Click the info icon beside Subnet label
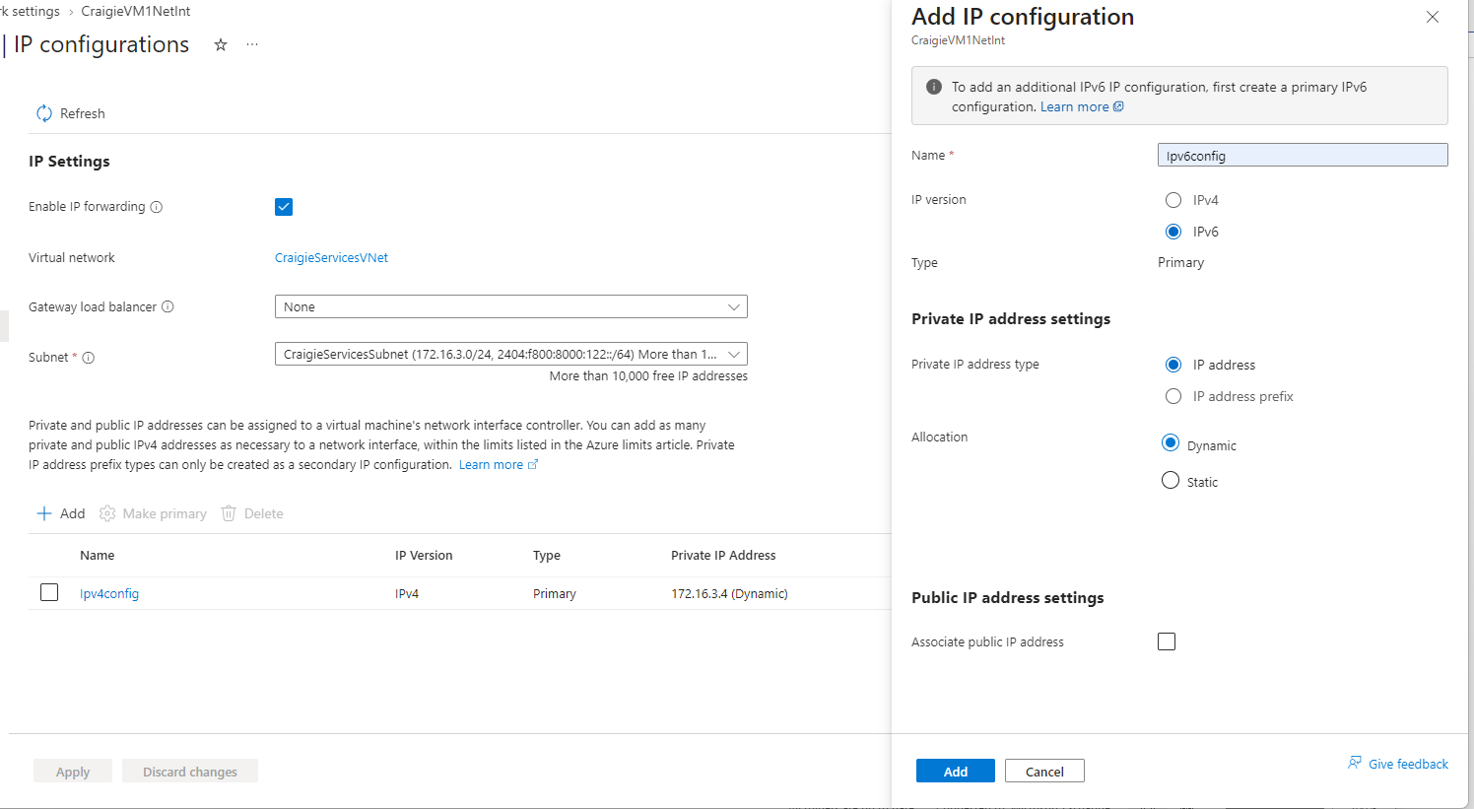 (x=89, y=358)
